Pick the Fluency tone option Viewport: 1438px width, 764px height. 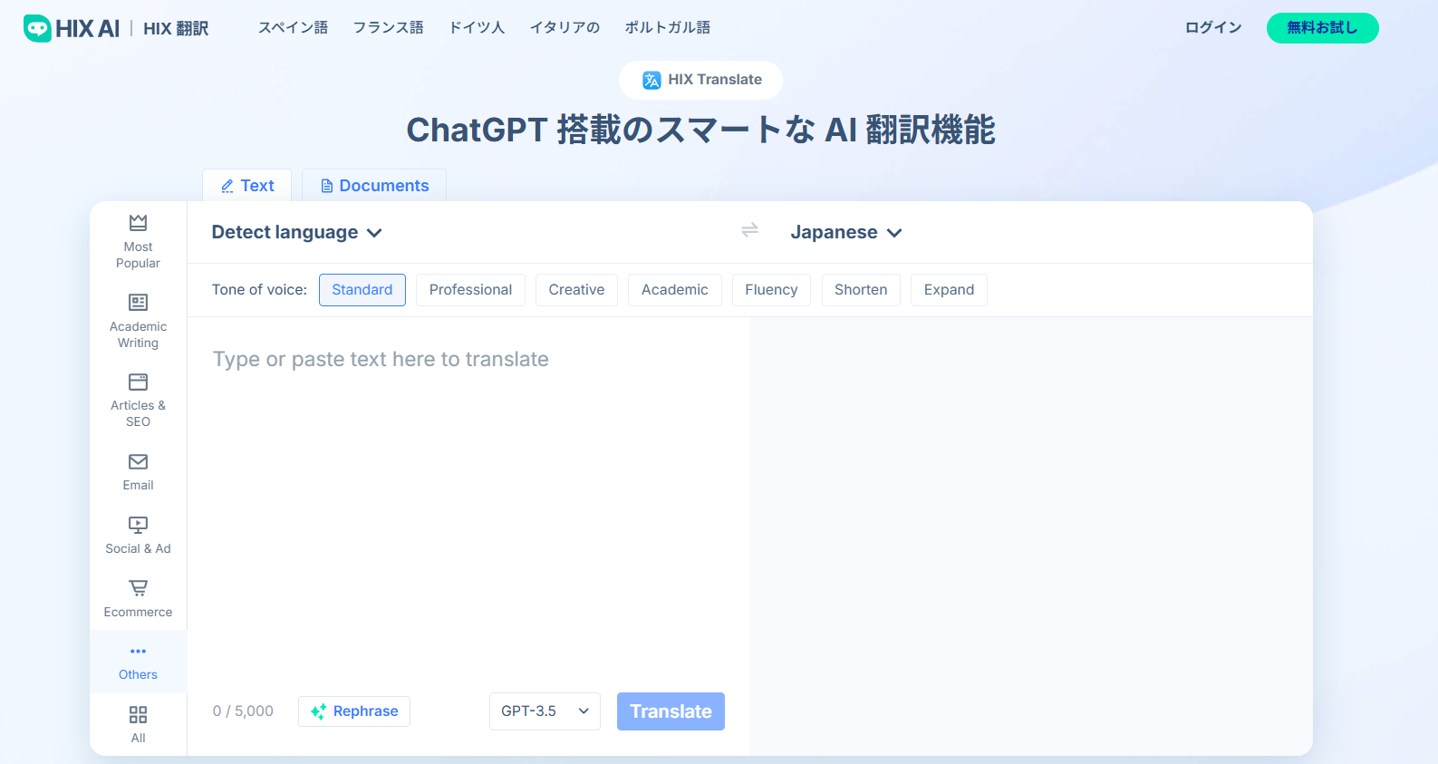point(771,290)
